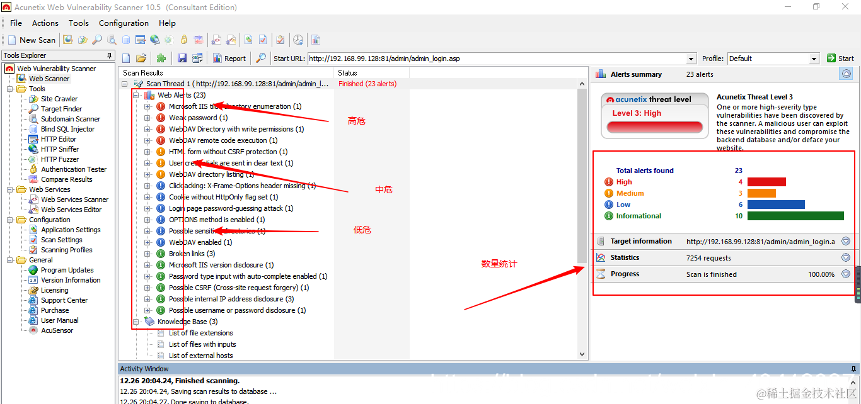Viewport: 861px width, 404px height.
Task: Open Blind SQL Injector toolbar icon
Action: click(x=126, y=40)
